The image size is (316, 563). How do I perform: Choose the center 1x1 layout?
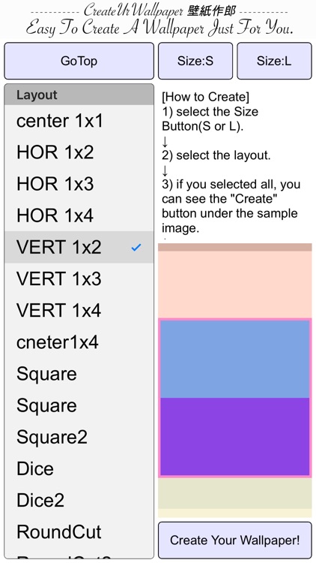[x=79, y=121]
